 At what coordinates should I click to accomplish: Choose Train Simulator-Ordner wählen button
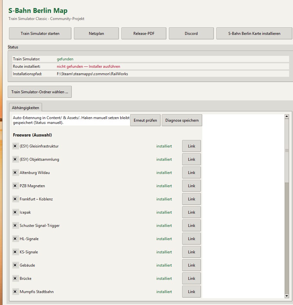[x=40, y=92]
